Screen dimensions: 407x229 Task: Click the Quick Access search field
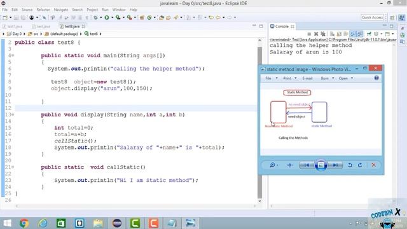(372, 17)
